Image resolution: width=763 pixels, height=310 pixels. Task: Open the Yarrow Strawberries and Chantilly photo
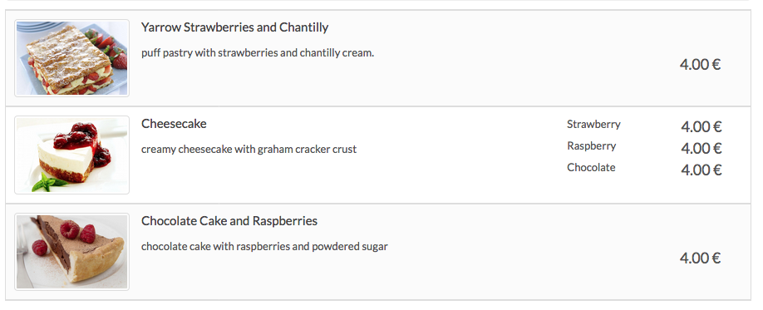tap(72, 58)
